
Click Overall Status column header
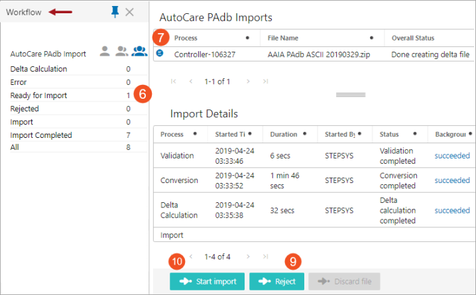tap(413, 38)
